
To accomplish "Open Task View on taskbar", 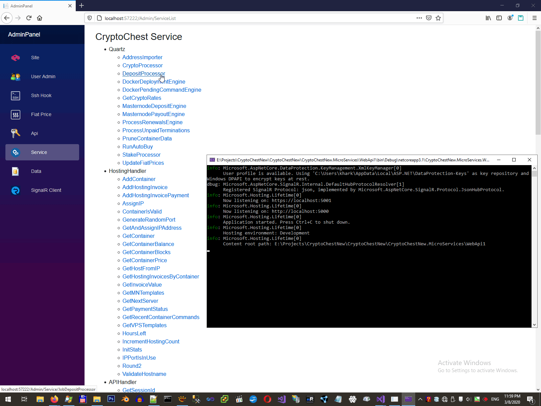I will pyautogui.click(x=24, y=399).
